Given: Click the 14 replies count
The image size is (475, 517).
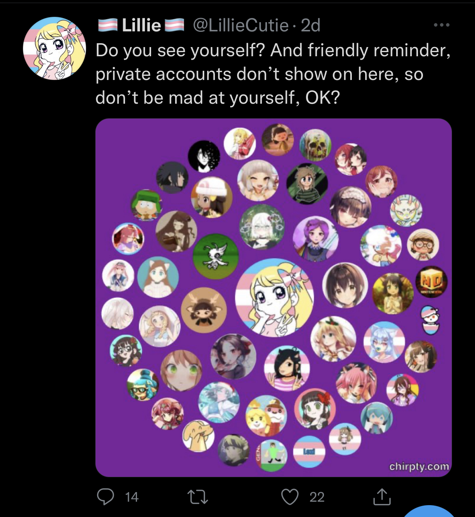Looking at the screenshot, I should 132,497.
